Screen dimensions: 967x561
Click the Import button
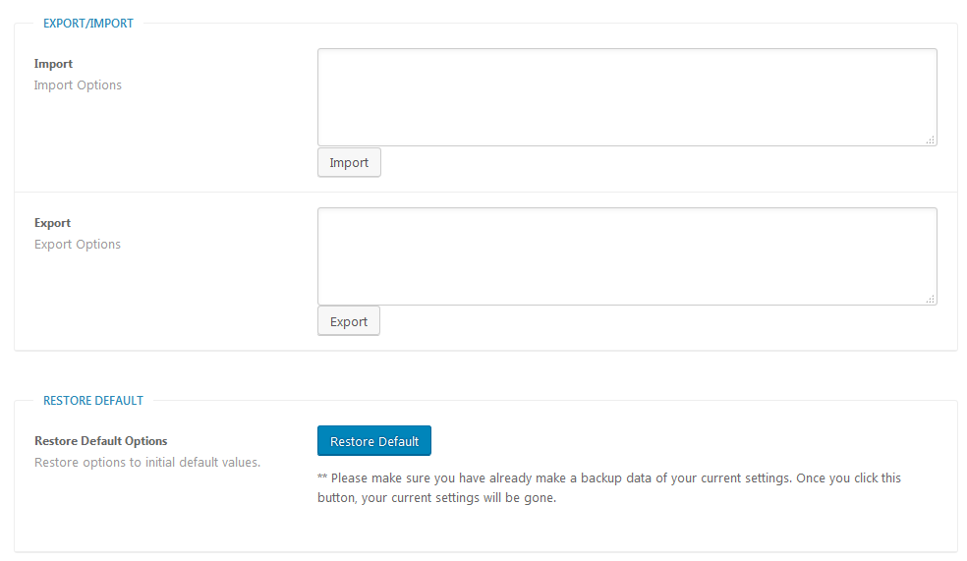(x=349, y=163)
